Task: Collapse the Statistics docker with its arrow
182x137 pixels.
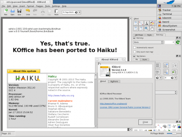Action: (x=134, y=38)
